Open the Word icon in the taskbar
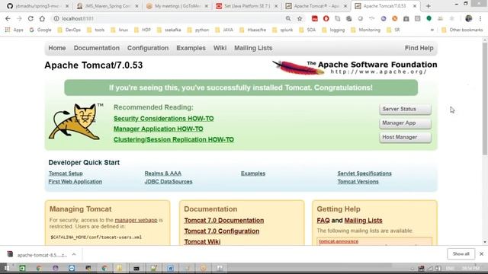Viewport: 488px width, 274px height. [x=170, y=268]
